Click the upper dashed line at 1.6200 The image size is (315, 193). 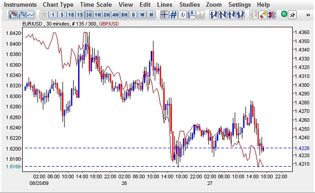click(x=158, y=148)
